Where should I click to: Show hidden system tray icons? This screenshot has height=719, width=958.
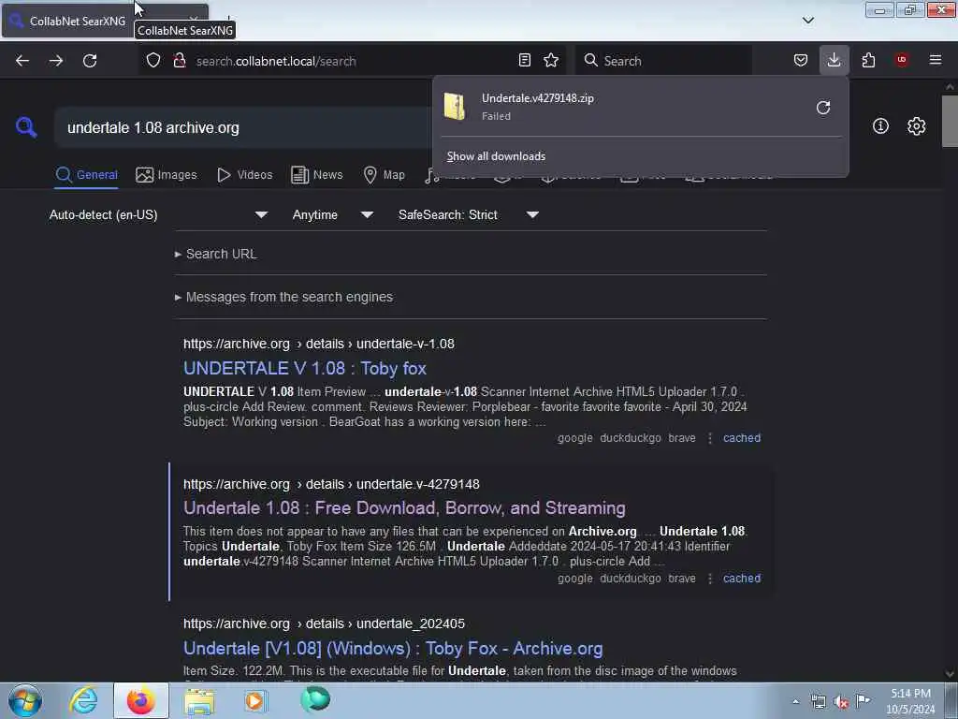click(795, 701)
